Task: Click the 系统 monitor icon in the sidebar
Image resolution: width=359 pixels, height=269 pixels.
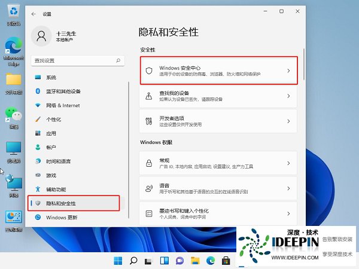Action: pyautogui.click(x=38, y=77)
